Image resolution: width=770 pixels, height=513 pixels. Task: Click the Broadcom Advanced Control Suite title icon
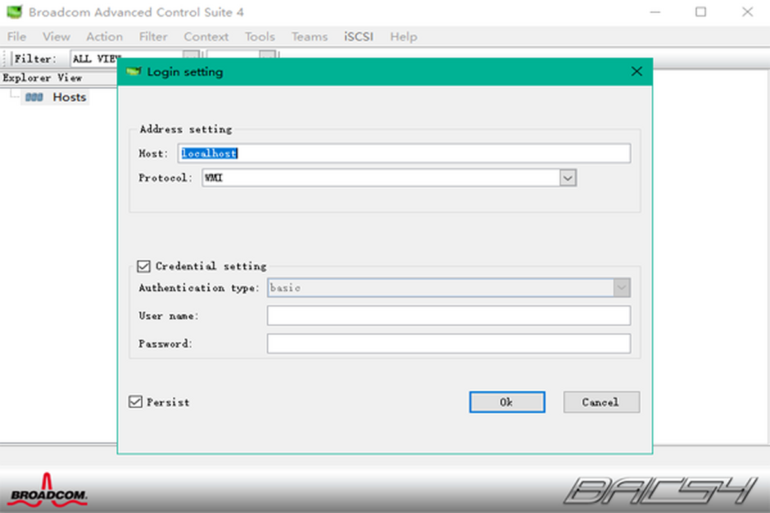pyautogui.click(x=14, y=12)
